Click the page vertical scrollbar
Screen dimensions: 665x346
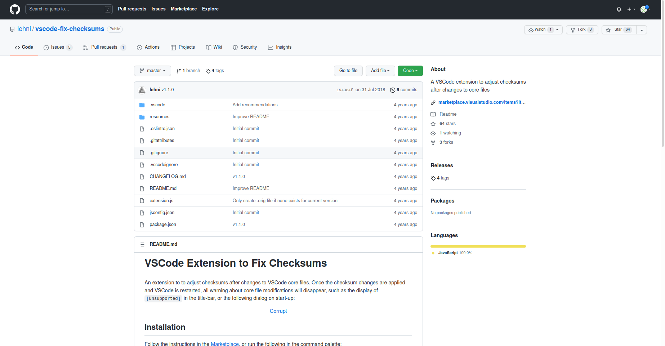(x=663, y=74)
